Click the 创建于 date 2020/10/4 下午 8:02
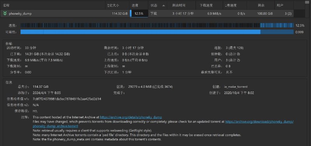 (x=239, y=93)
